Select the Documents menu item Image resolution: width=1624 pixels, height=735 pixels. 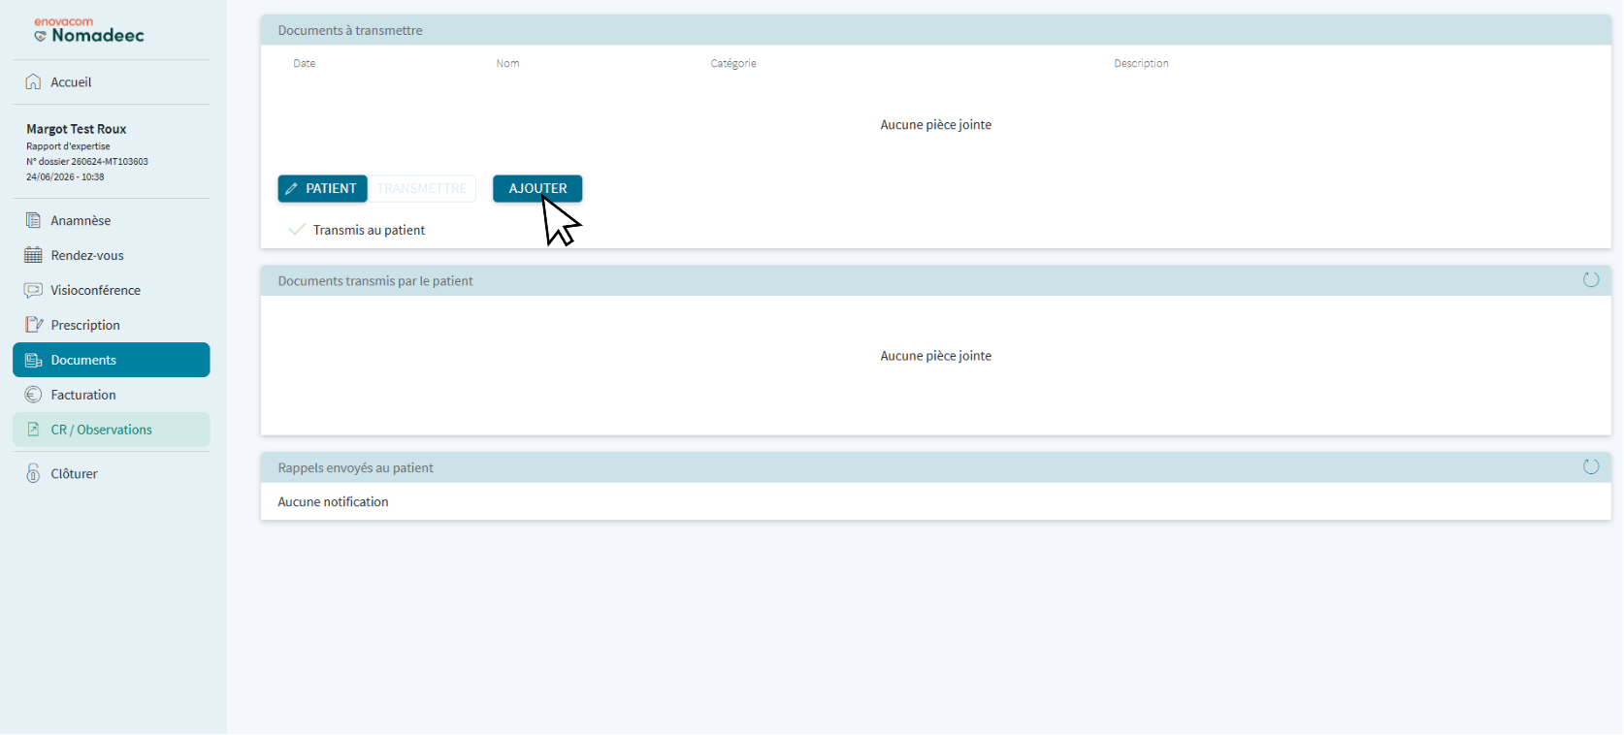point(112,360)
